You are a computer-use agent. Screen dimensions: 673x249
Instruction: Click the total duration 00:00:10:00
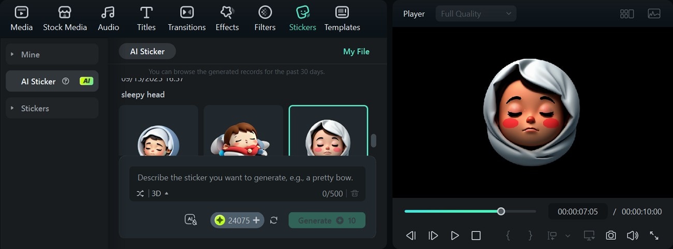641,211
